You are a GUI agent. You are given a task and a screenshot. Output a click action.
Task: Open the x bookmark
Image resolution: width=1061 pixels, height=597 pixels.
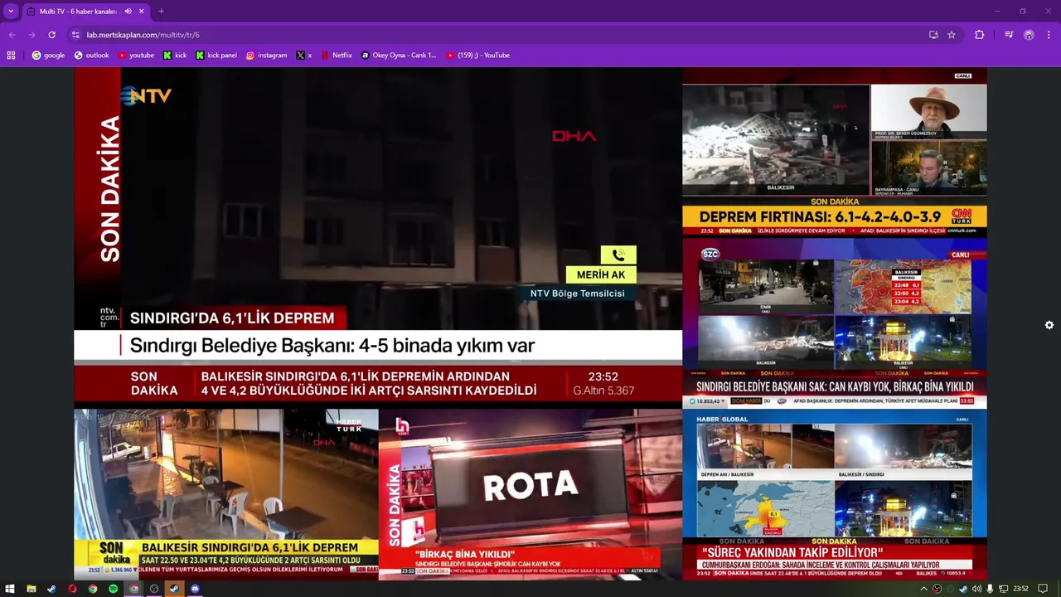click(x=303, y=56)
